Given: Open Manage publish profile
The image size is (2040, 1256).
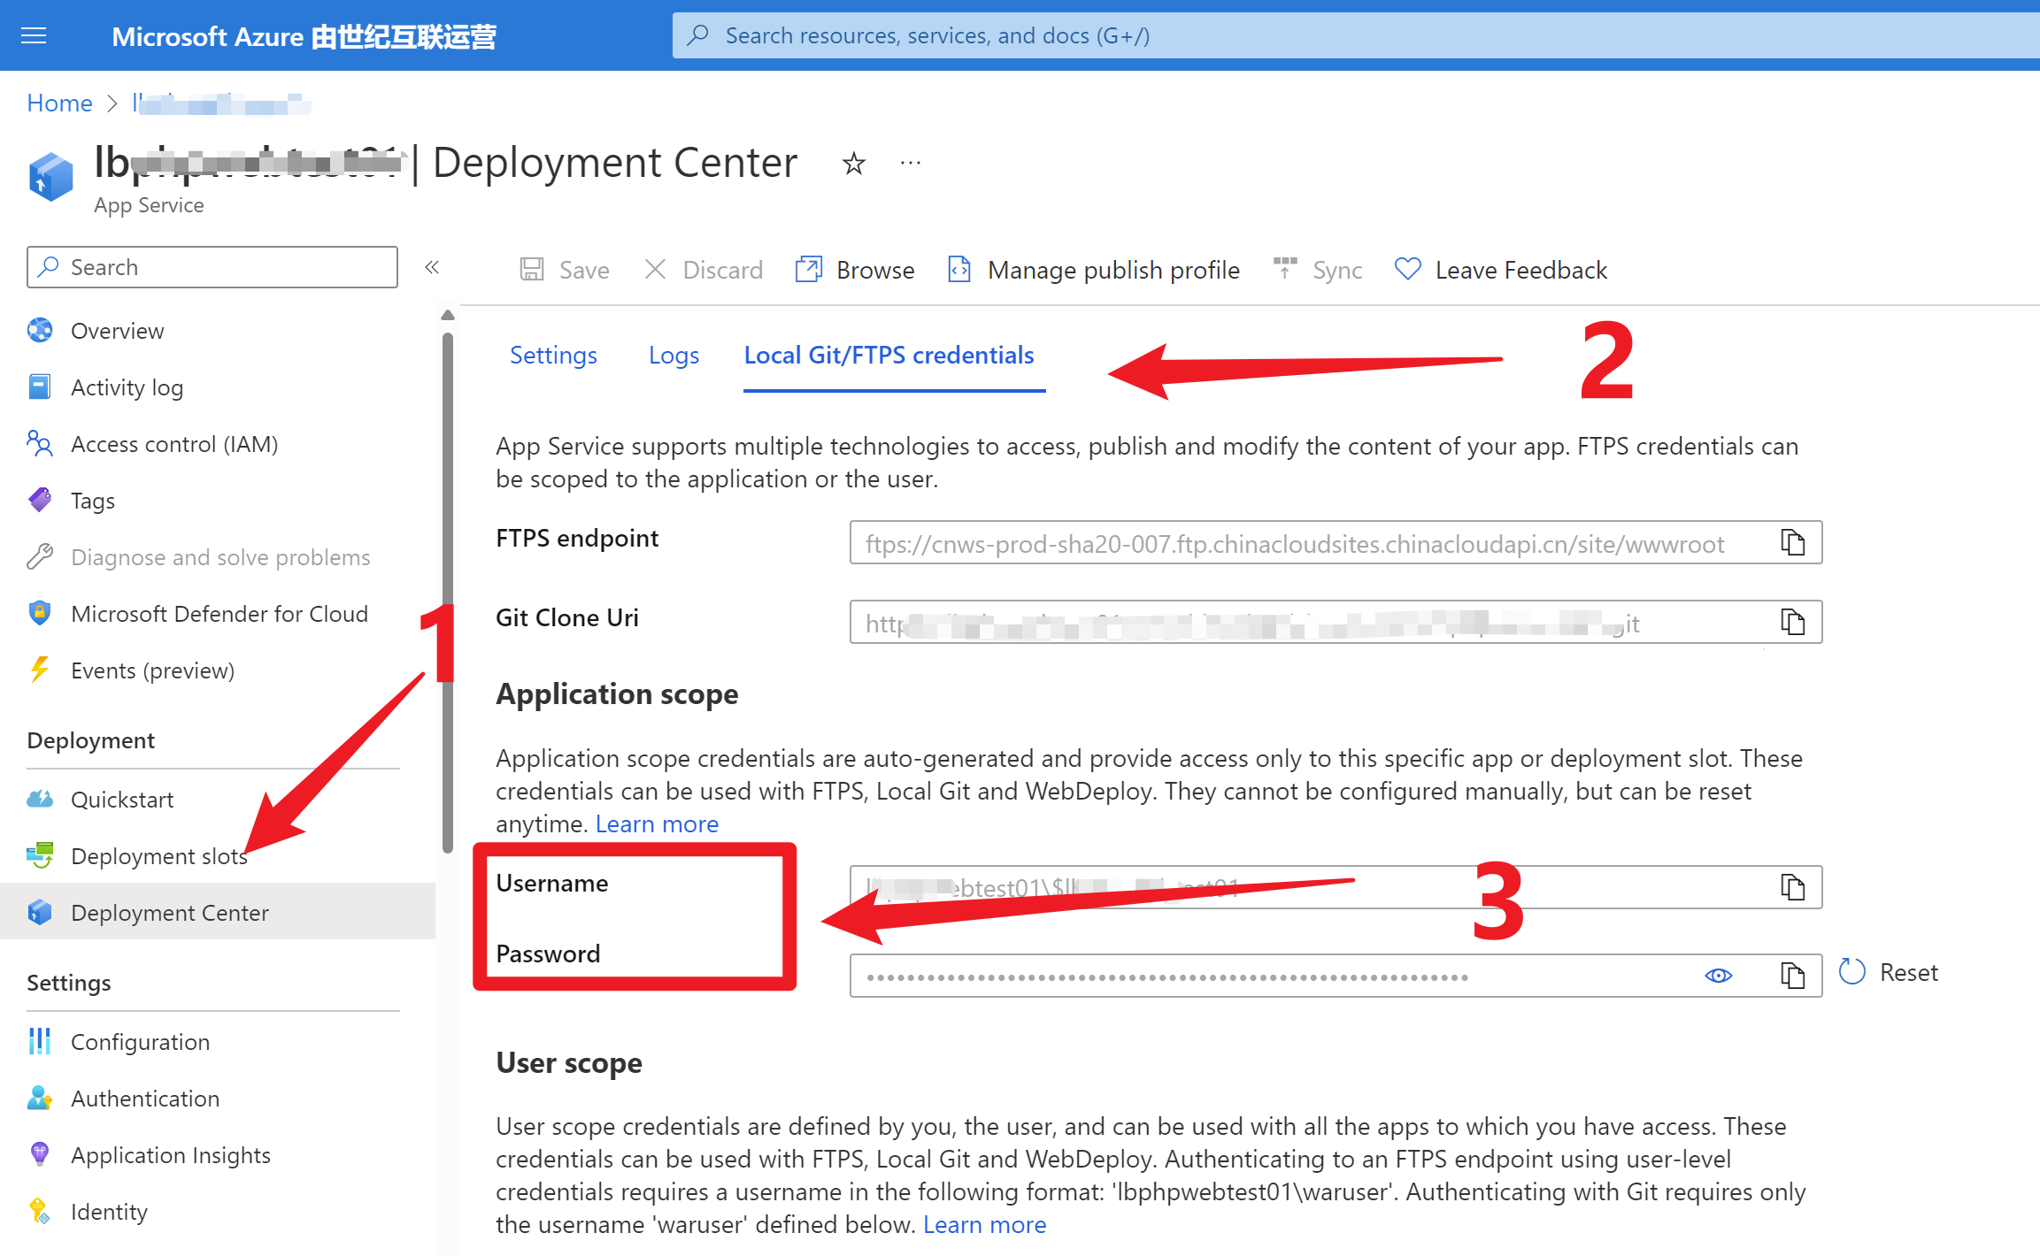Looking at the screenshot, I should click(1094, 270).
